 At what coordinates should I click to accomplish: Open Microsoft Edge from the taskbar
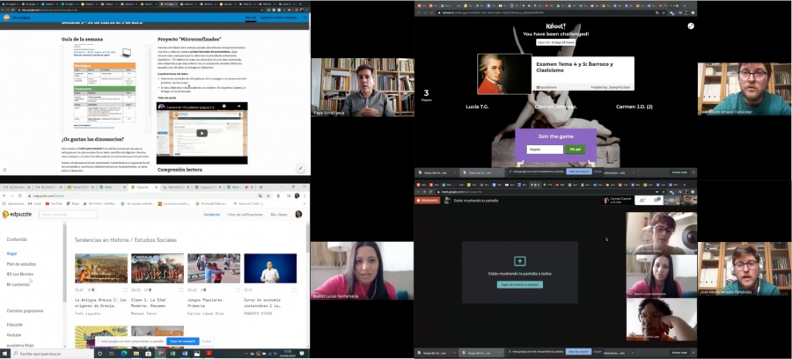(124, 354)
